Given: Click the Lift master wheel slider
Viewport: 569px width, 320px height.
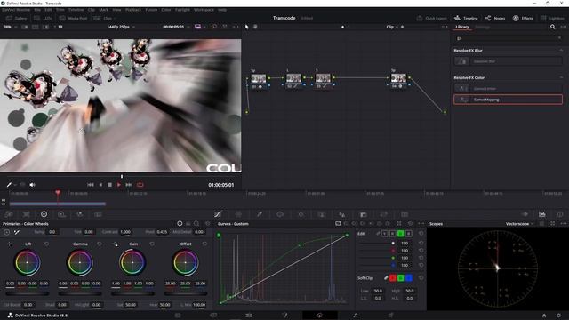Looking at the screenshot, I should (x=28, y=293).
